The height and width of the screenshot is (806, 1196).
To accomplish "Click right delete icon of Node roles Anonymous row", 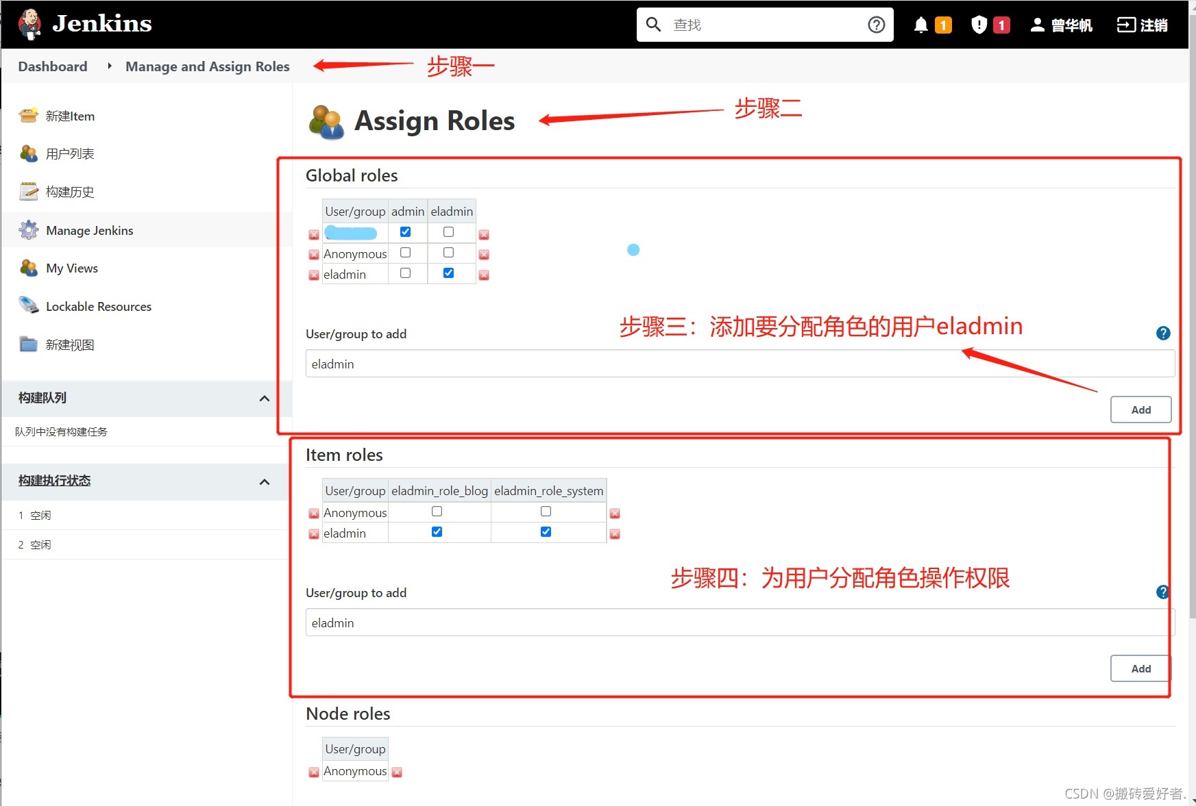I will (x=397, y=772).
